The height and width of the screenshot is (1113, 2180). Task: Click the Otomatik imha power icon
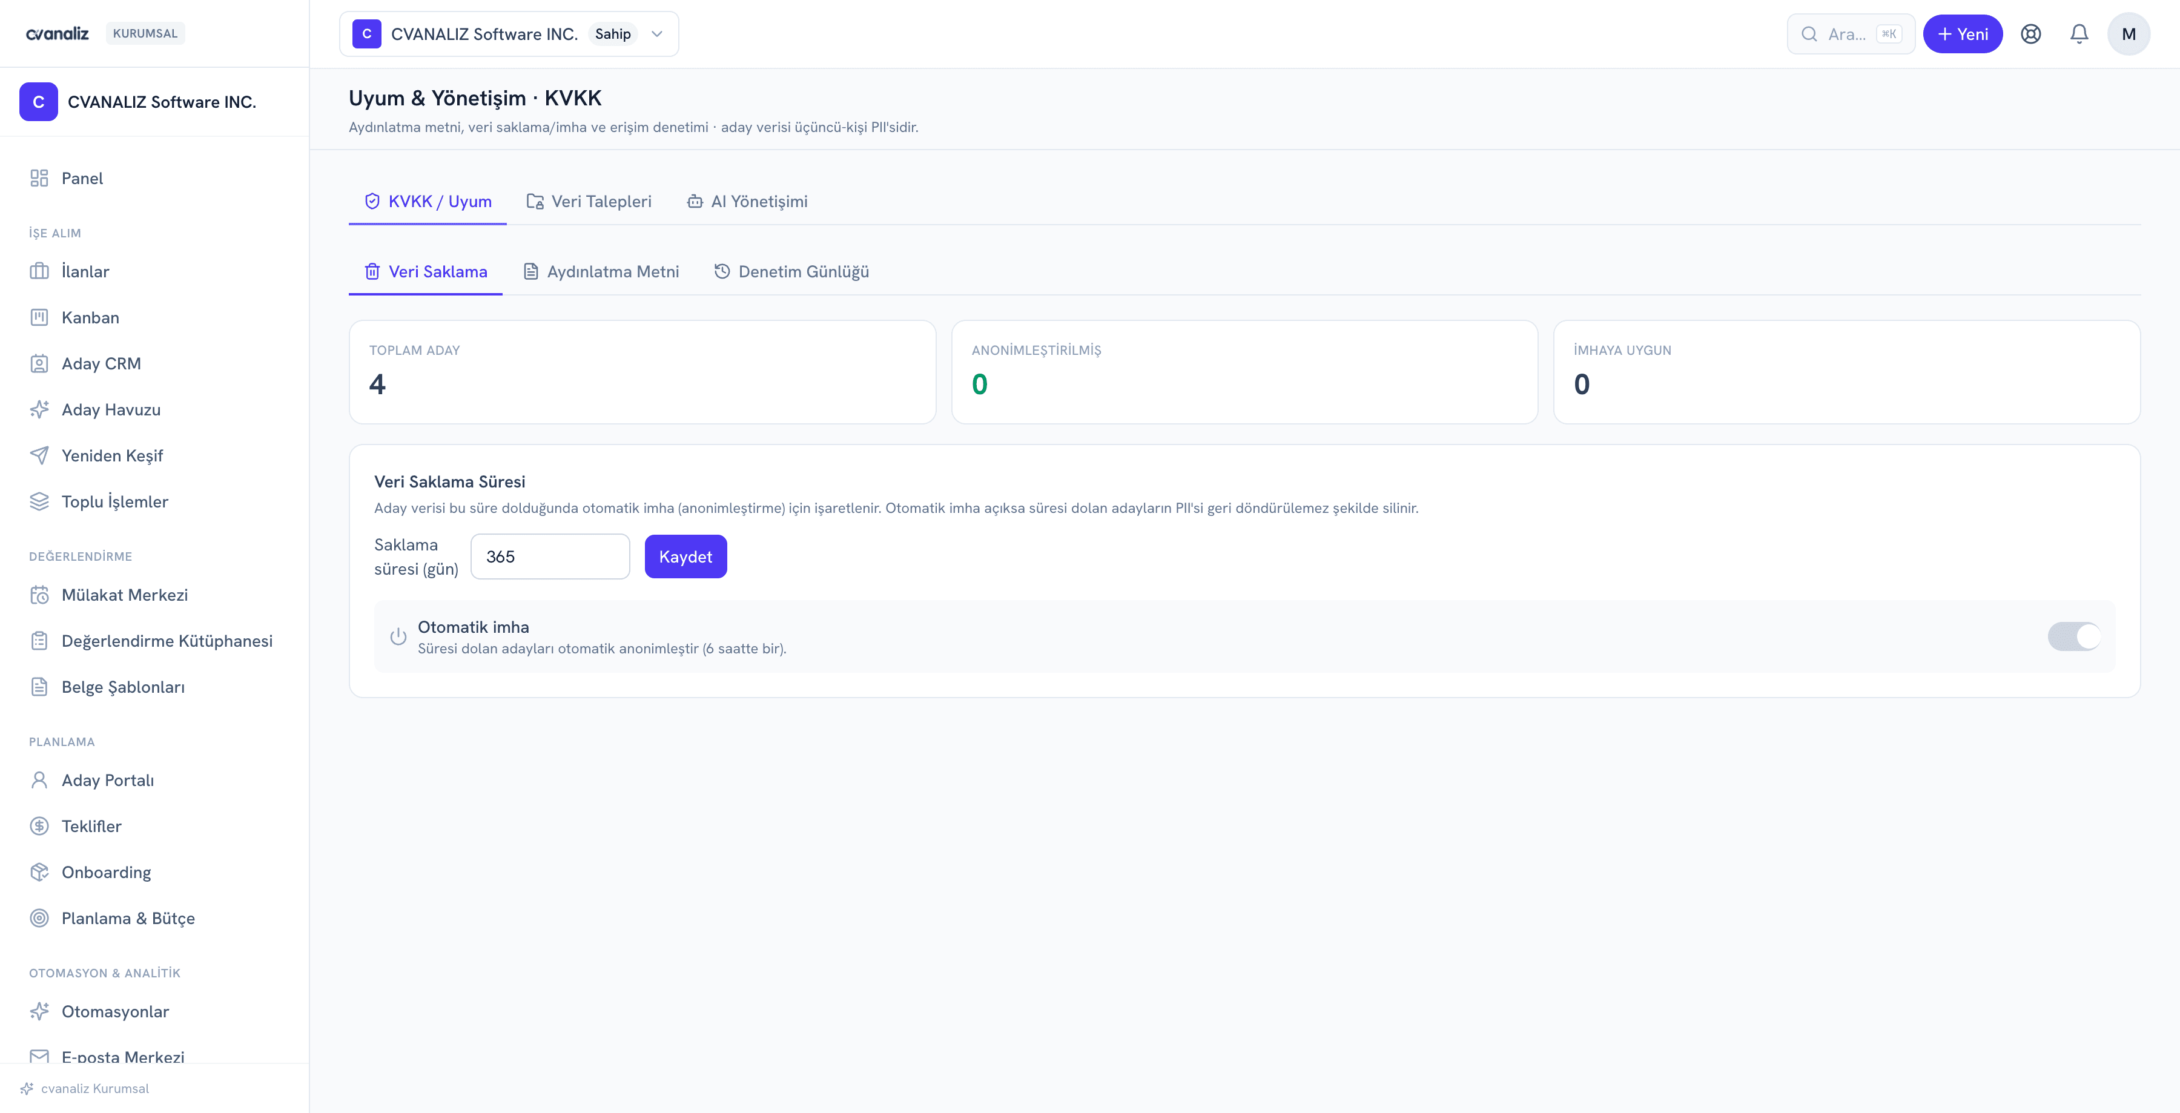click(x=398, y=636)
